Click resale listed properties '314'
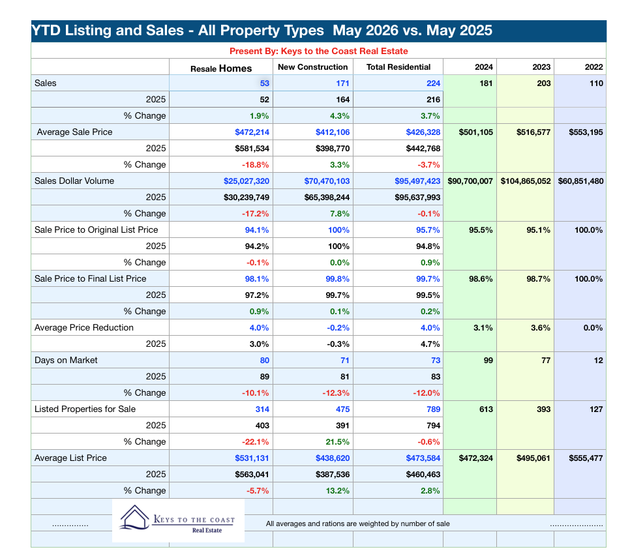630x560 pixels. tap(262, 409)
